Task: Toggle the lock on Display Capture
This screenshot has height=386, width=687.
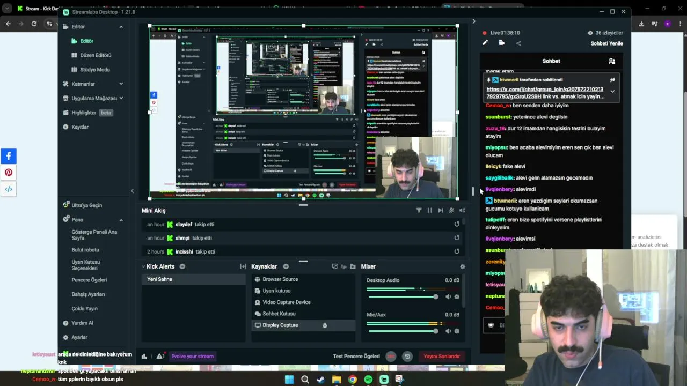Action: point(325,325)
